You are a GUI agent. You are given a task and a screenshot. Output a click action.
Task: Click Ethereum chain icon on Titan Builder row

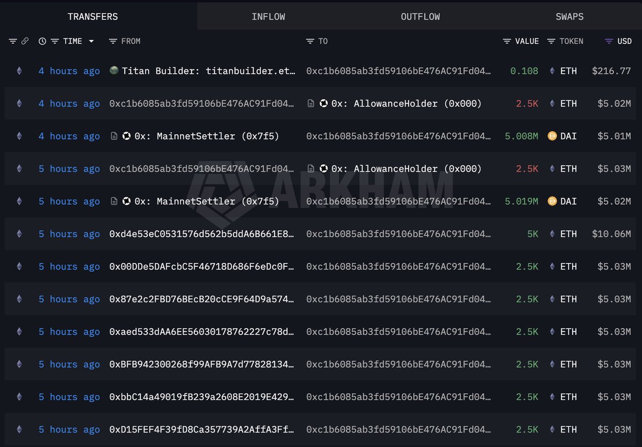tap(19, 71)
